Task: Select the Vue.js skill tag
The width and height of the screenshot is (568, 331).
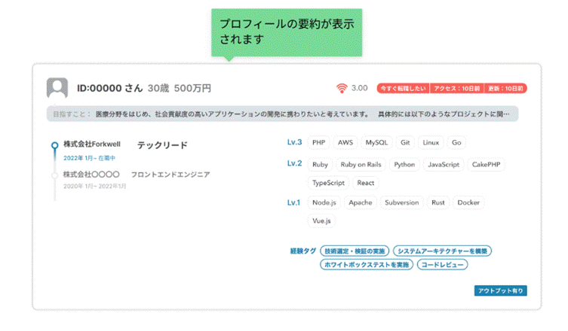Action: point(321,221)
